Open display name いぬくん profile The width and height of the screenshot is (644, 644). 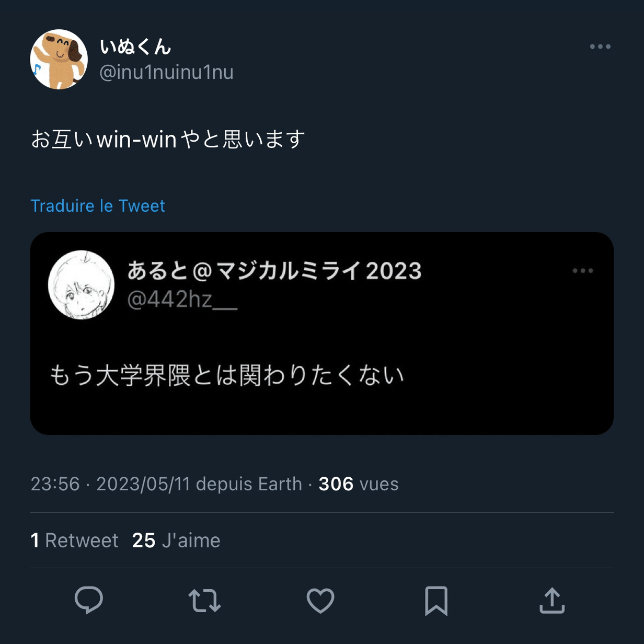click(x=135, y=47)
